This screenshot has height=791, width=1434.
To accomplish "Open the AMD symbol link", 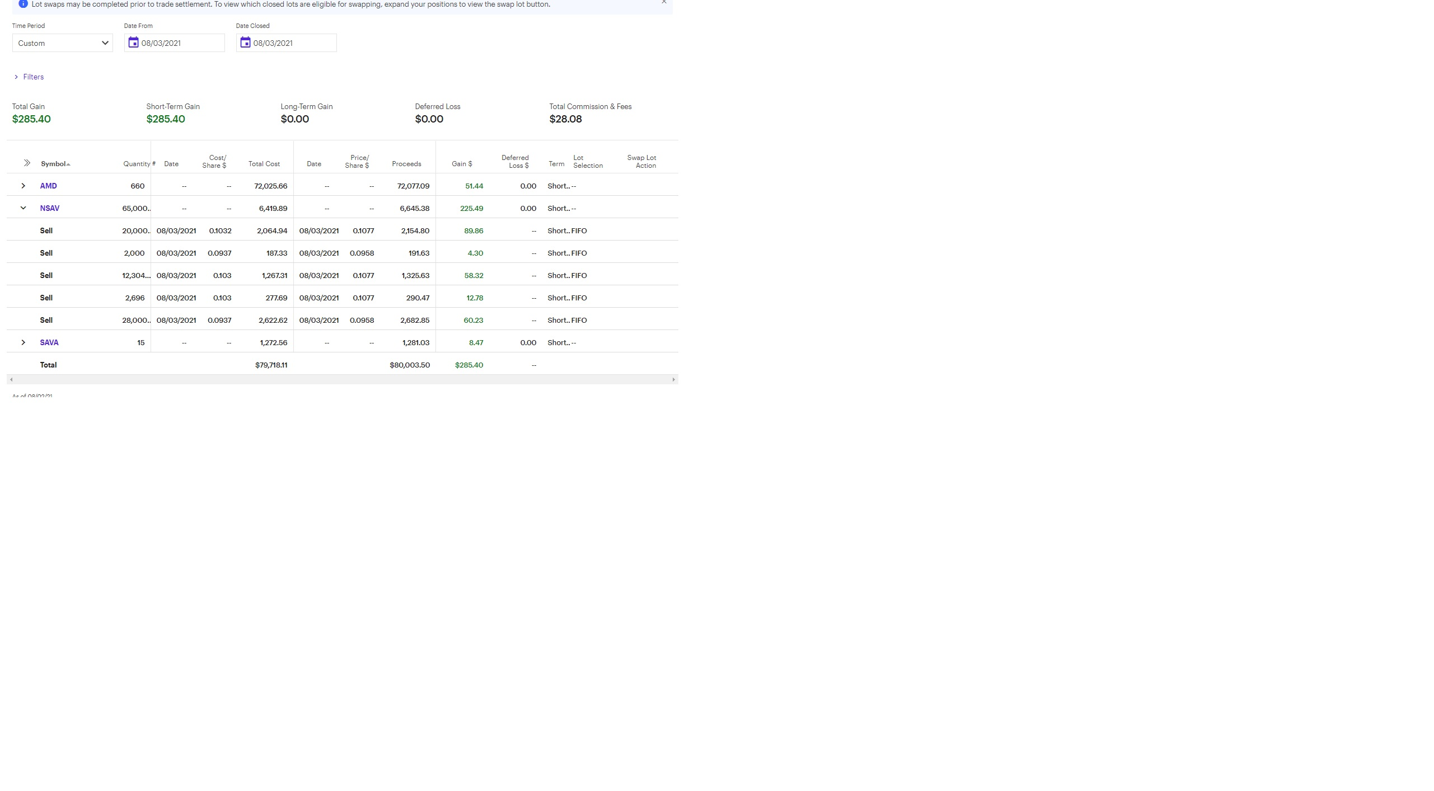I will (x=48, y=186).
